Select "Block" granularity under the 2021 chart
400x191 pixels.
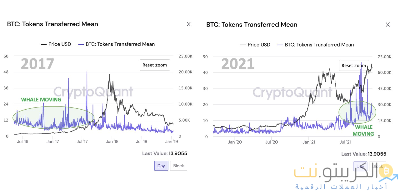tap(377, 166)
